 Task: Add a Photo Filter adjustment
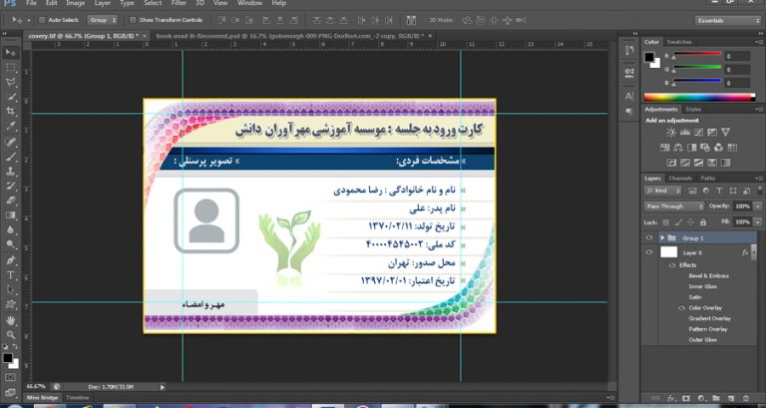[705, 147]
